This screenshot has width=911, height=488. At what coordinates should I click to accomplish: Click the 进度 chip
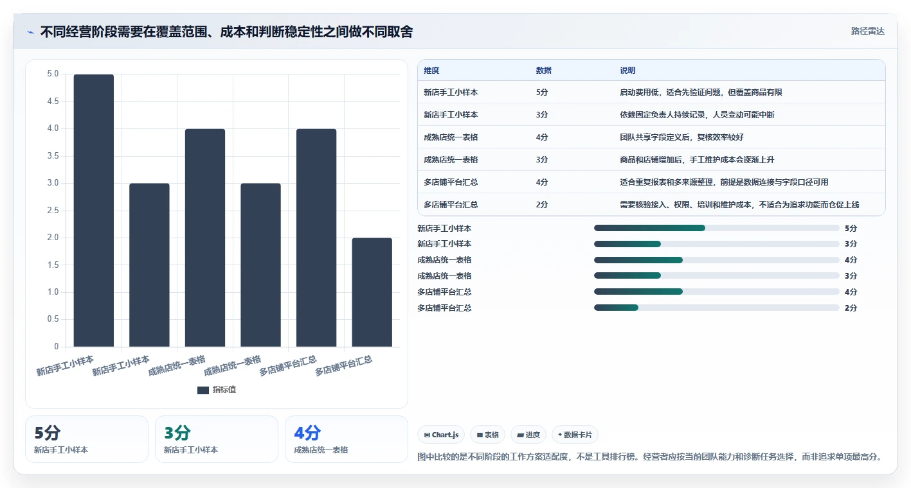tap(528, 435)
